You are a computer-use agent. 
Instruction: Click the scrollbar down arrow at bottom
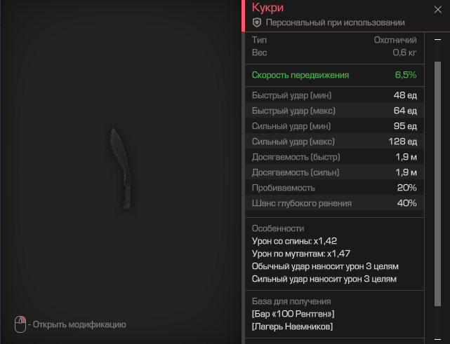(x=437, y=339)
